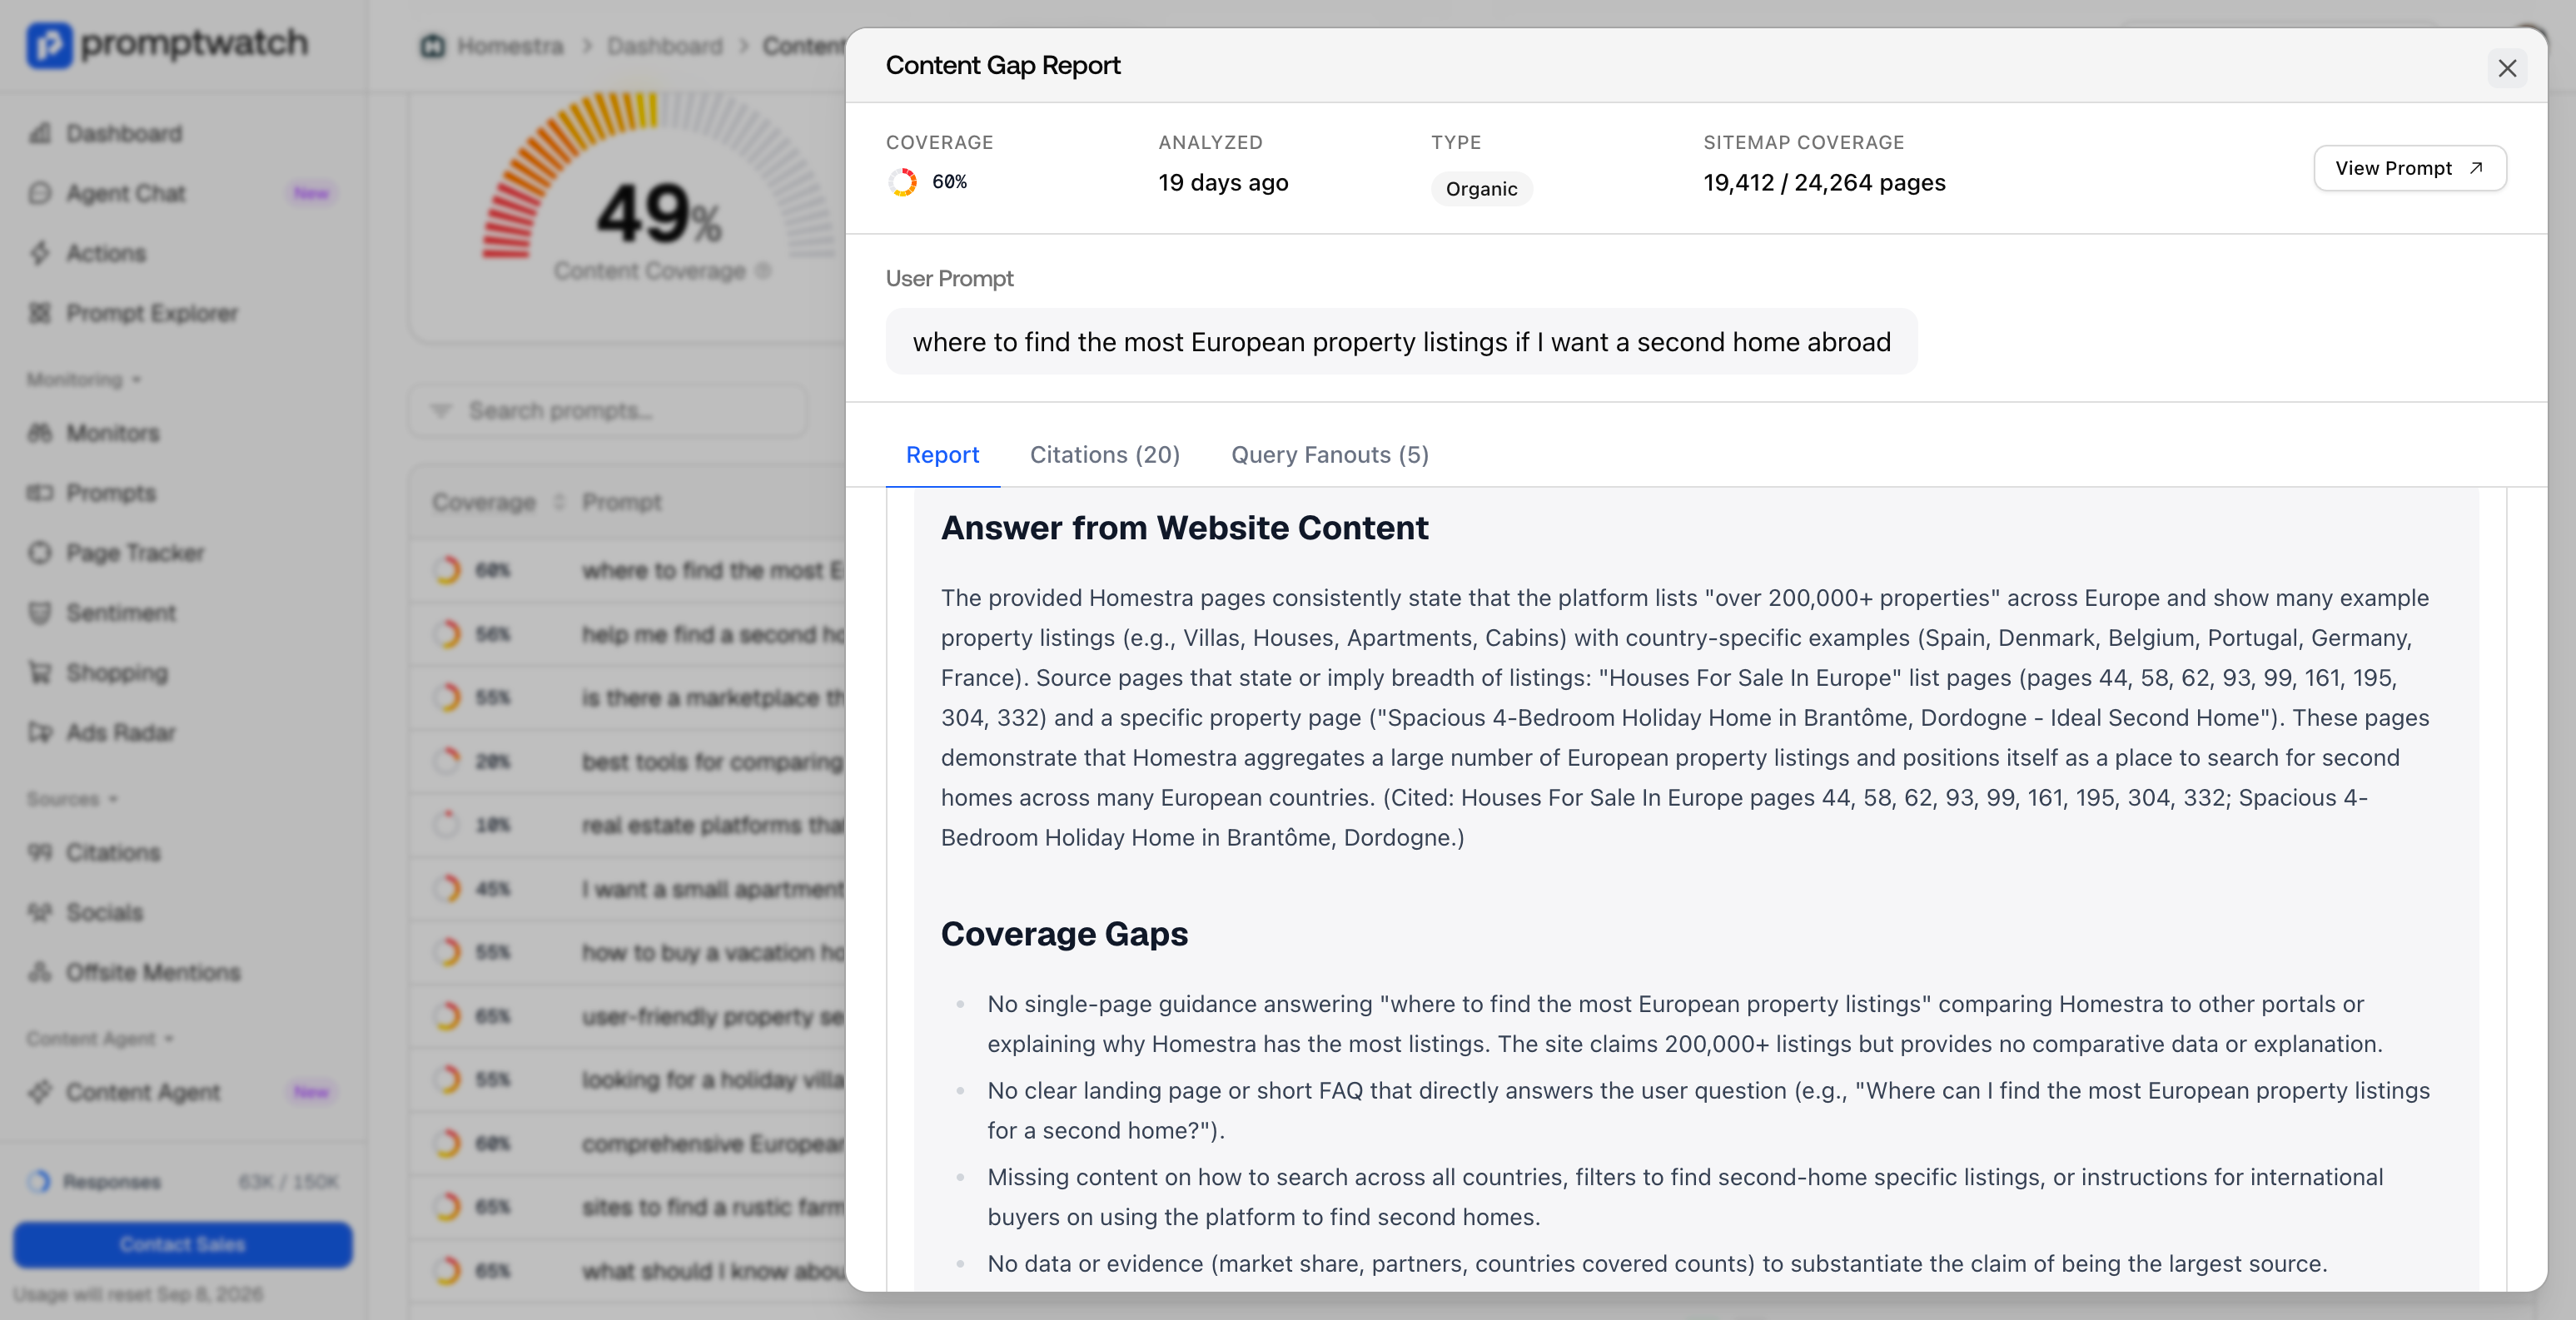Open the 'real estate platforms' row
Image resolution: width=2576 pixels, height=1320 pixels.
[628, 825]
